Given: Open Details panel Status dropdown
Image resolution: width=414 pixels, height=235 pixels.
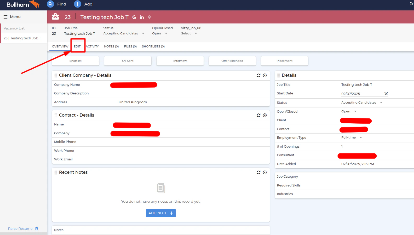Looking at the screenshot, I should coord(362,103).
